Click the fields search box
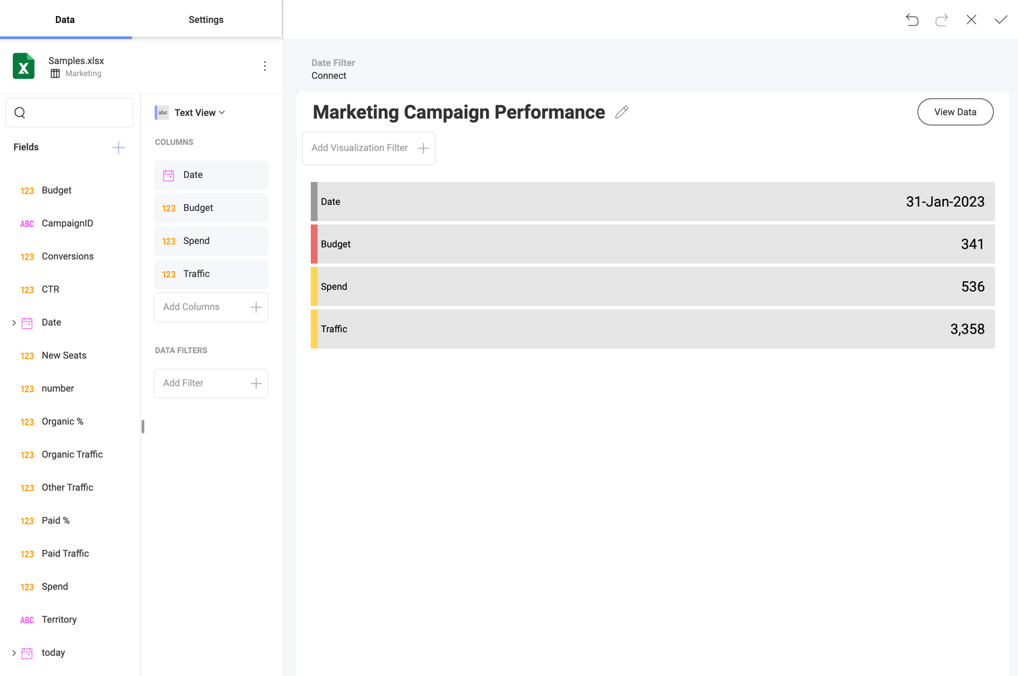1018x676 pixels. click(x=69, y=113)
